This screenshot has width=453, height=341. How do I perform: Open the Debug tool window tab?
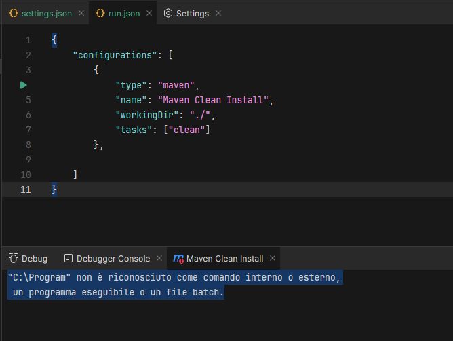pyautogui.click(x=28, y=259)
